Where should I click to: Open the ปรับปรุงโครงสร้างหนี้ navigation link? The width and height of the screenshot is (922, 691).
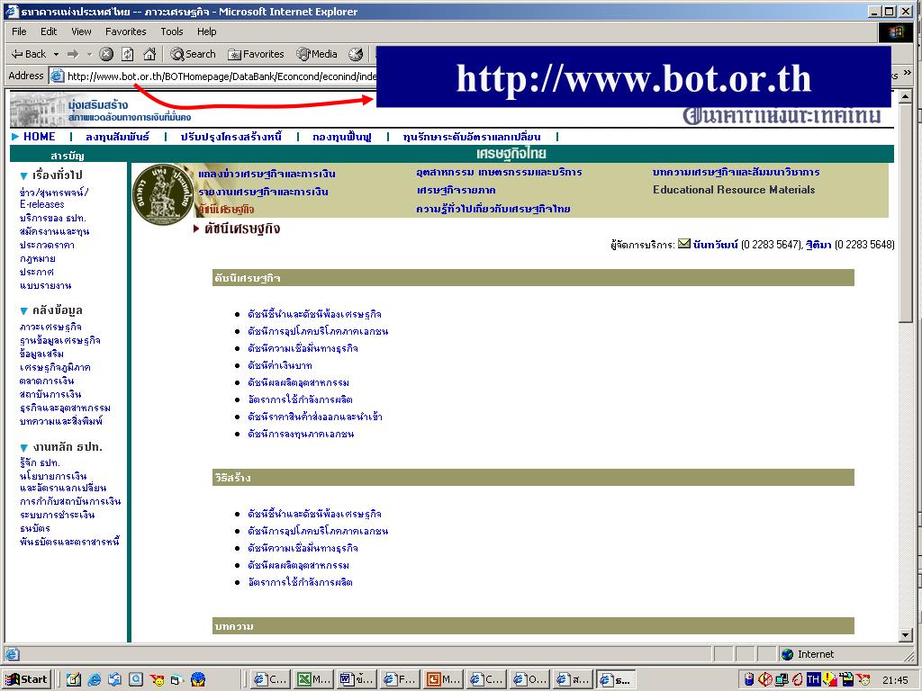click(x=231, y=137)
